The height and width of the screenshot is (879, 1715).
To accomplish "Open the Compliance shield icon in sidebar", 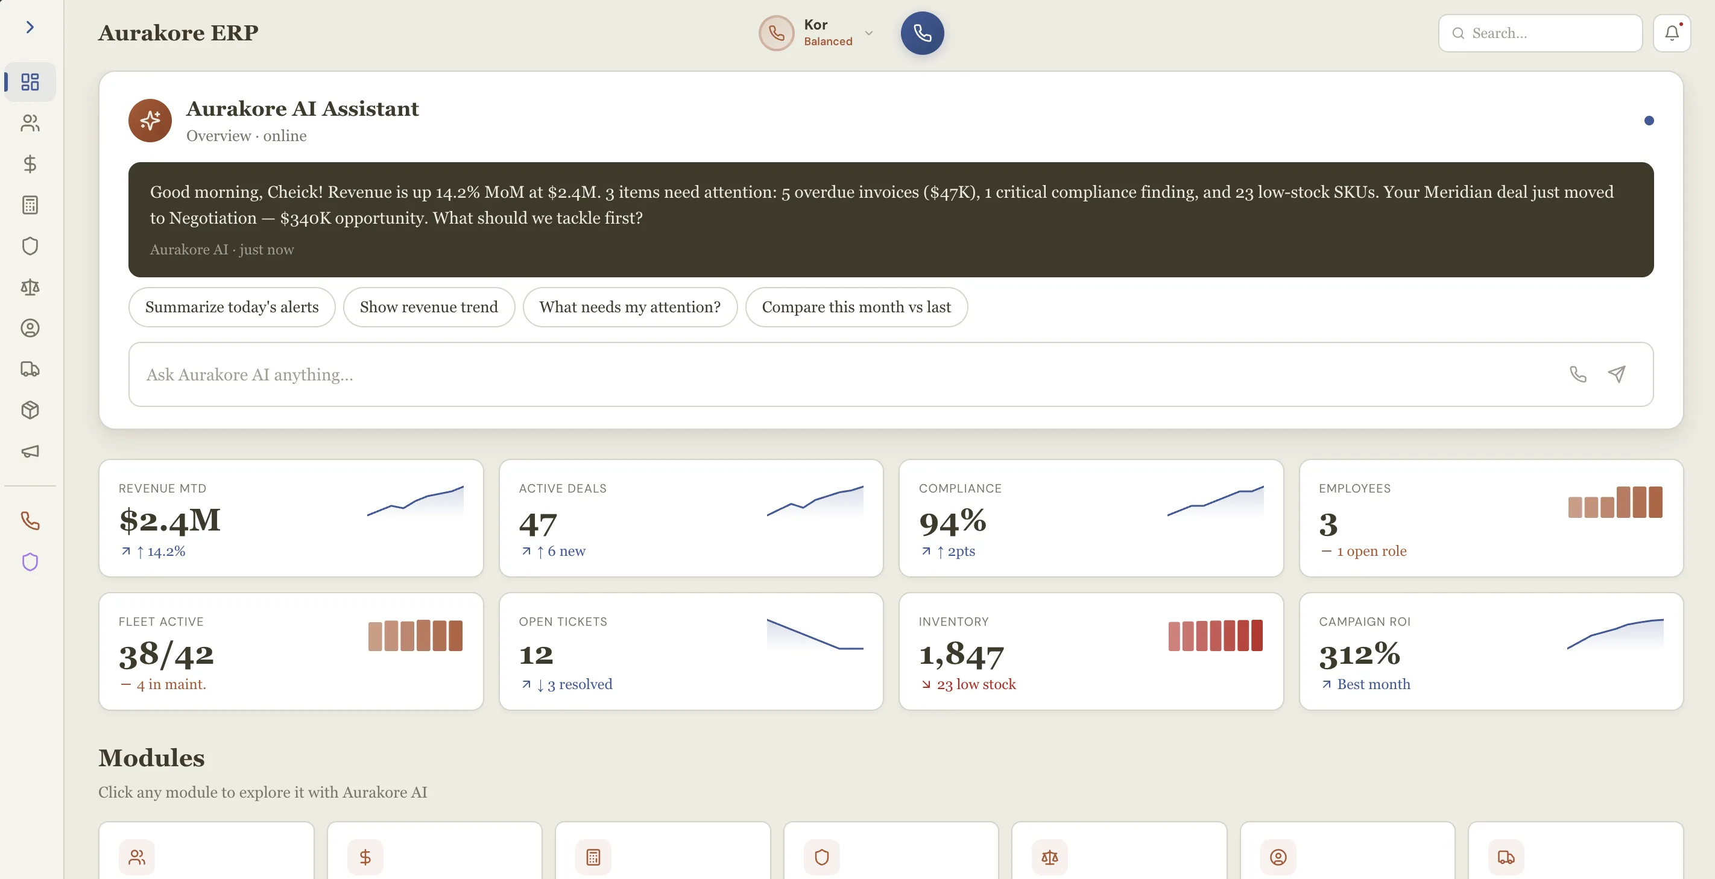I will pos(30,245).
